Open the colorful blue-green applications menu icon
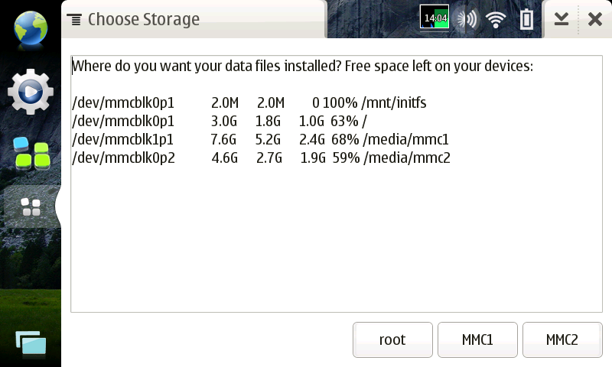 pyautogui.click(x=32, y=153)
